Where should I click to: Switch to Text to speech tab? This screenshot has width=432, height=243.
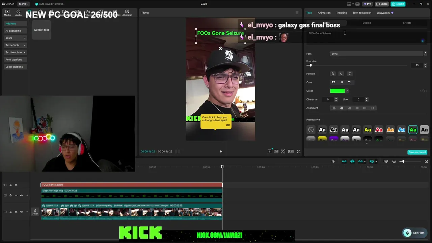(362, 13)
